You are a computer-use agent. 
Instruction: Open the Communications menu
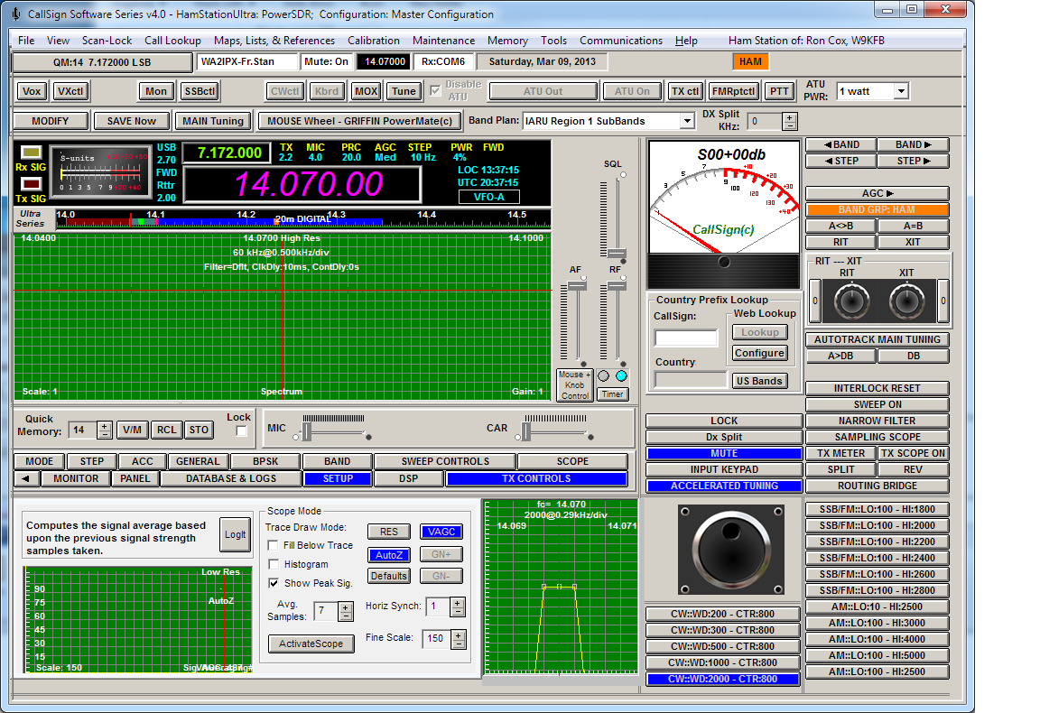pos(621,41)
